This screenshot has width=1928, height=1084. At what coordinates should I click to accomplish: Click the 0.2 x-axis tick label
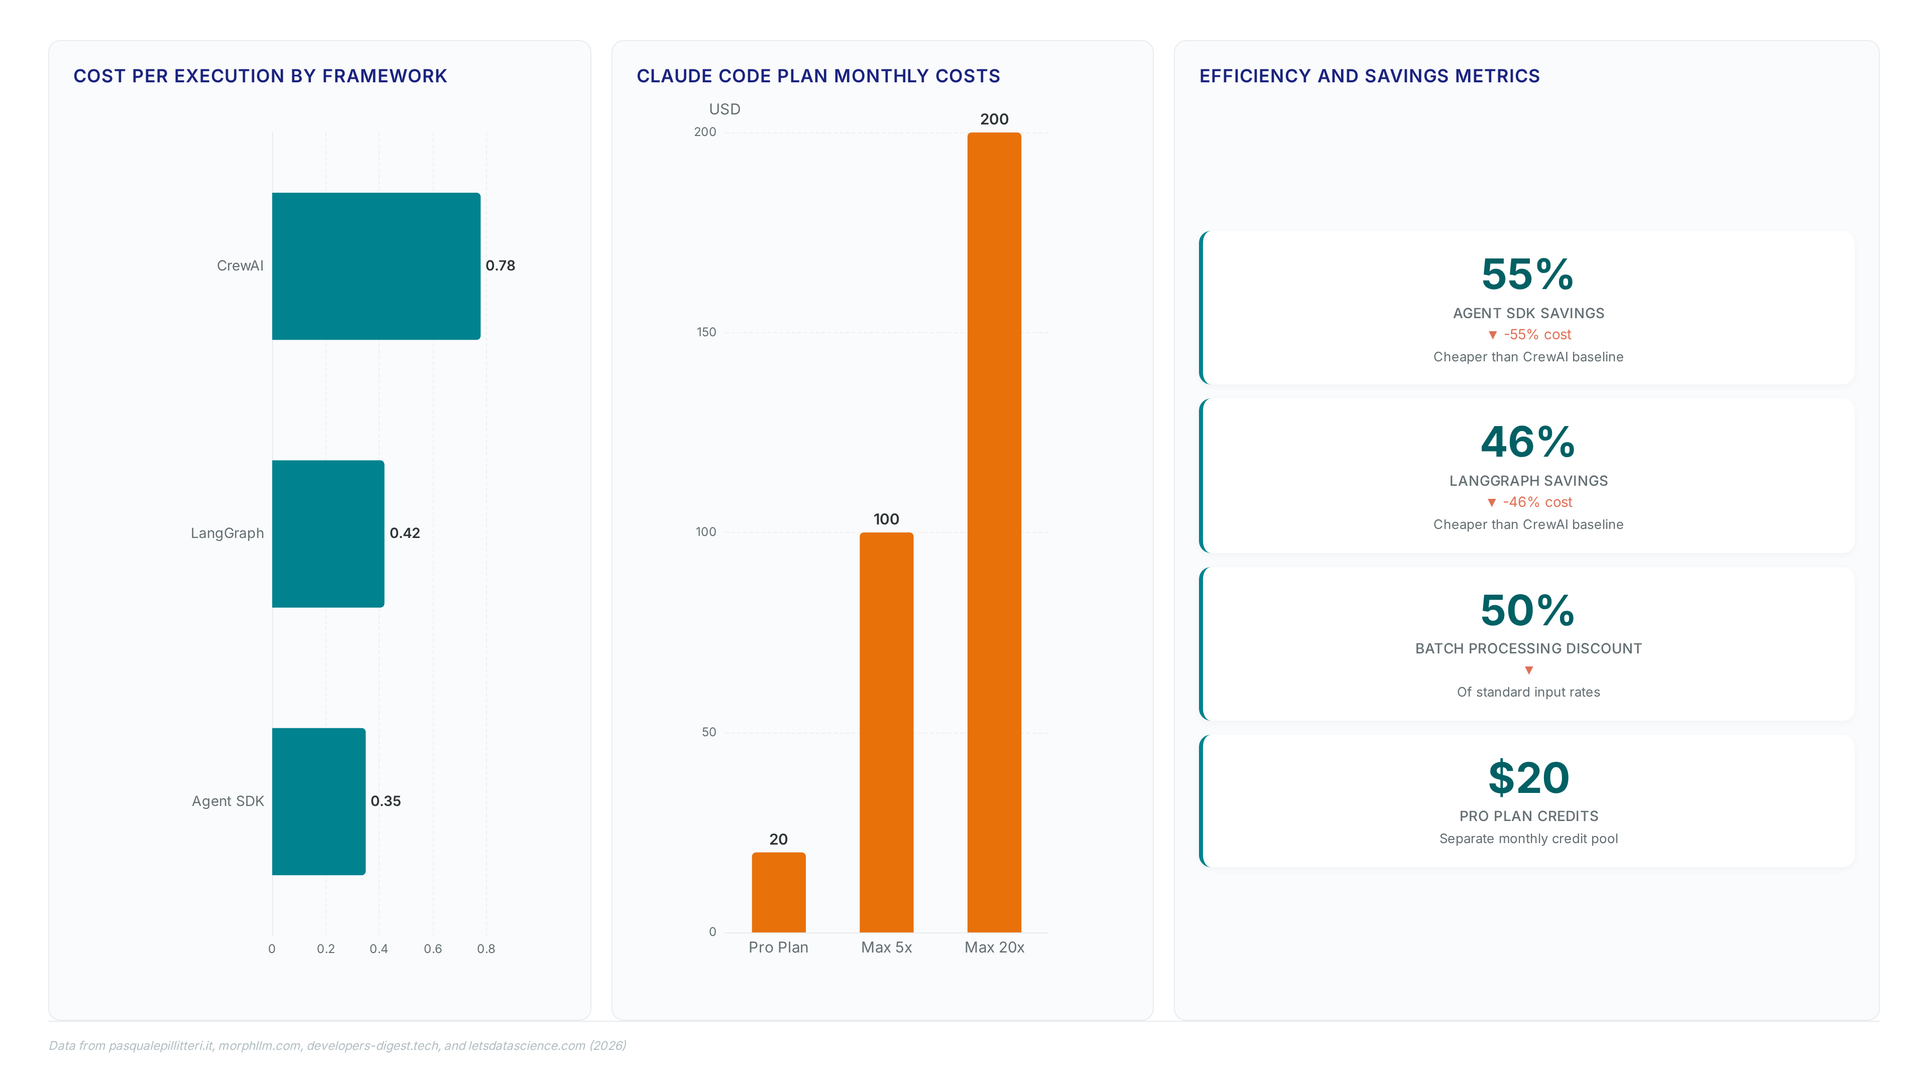325,950
